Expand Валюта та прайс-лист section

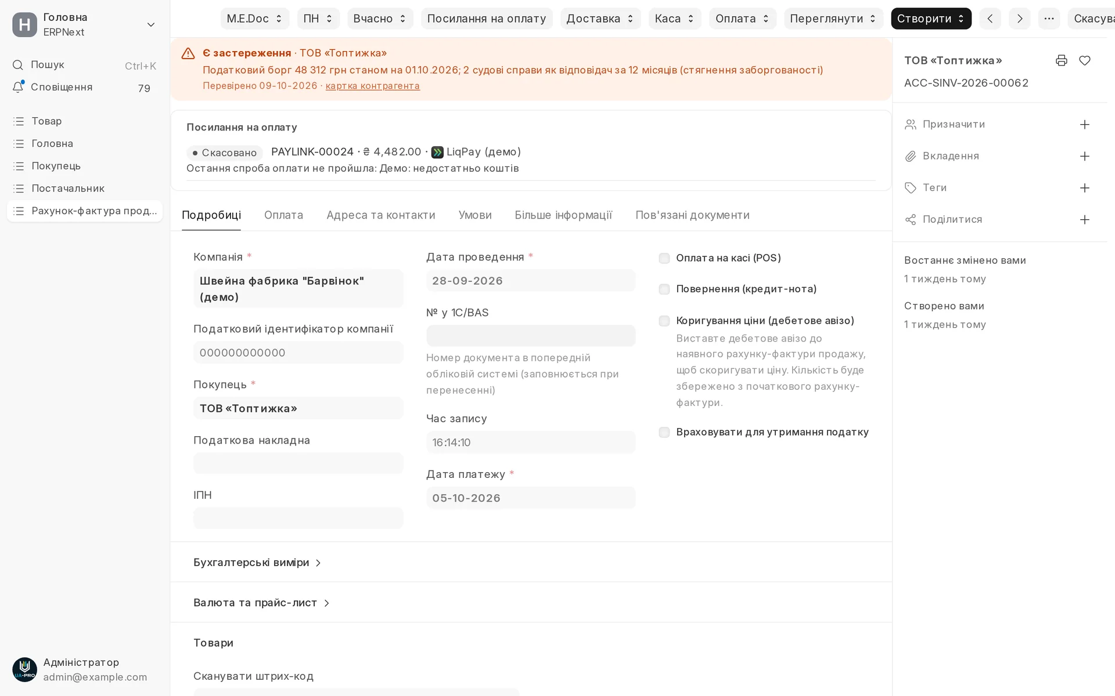261,603
